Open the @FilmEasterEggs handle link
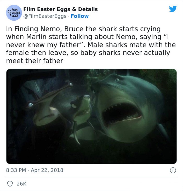The height and width of the screenshot is (191, 183). tap(45, 16)
